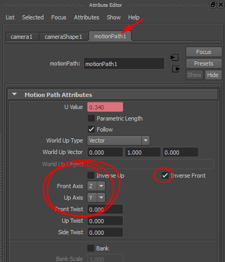Screen dimensions: 225x262
Task: Click the float window restore icon
Action: [x=213, y=5]
